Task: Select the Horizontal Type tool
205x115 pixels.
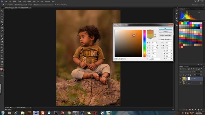Action: (2, 53)
